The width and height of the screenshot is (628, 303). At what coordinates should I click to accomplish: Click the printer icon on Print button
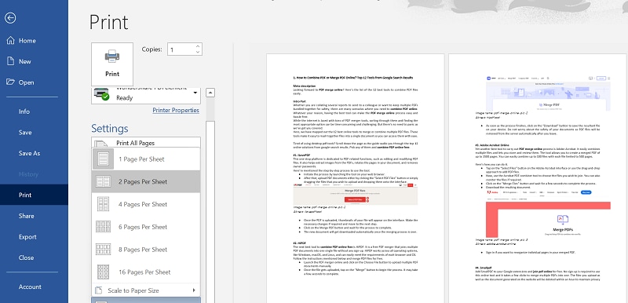tap(112, 57)
